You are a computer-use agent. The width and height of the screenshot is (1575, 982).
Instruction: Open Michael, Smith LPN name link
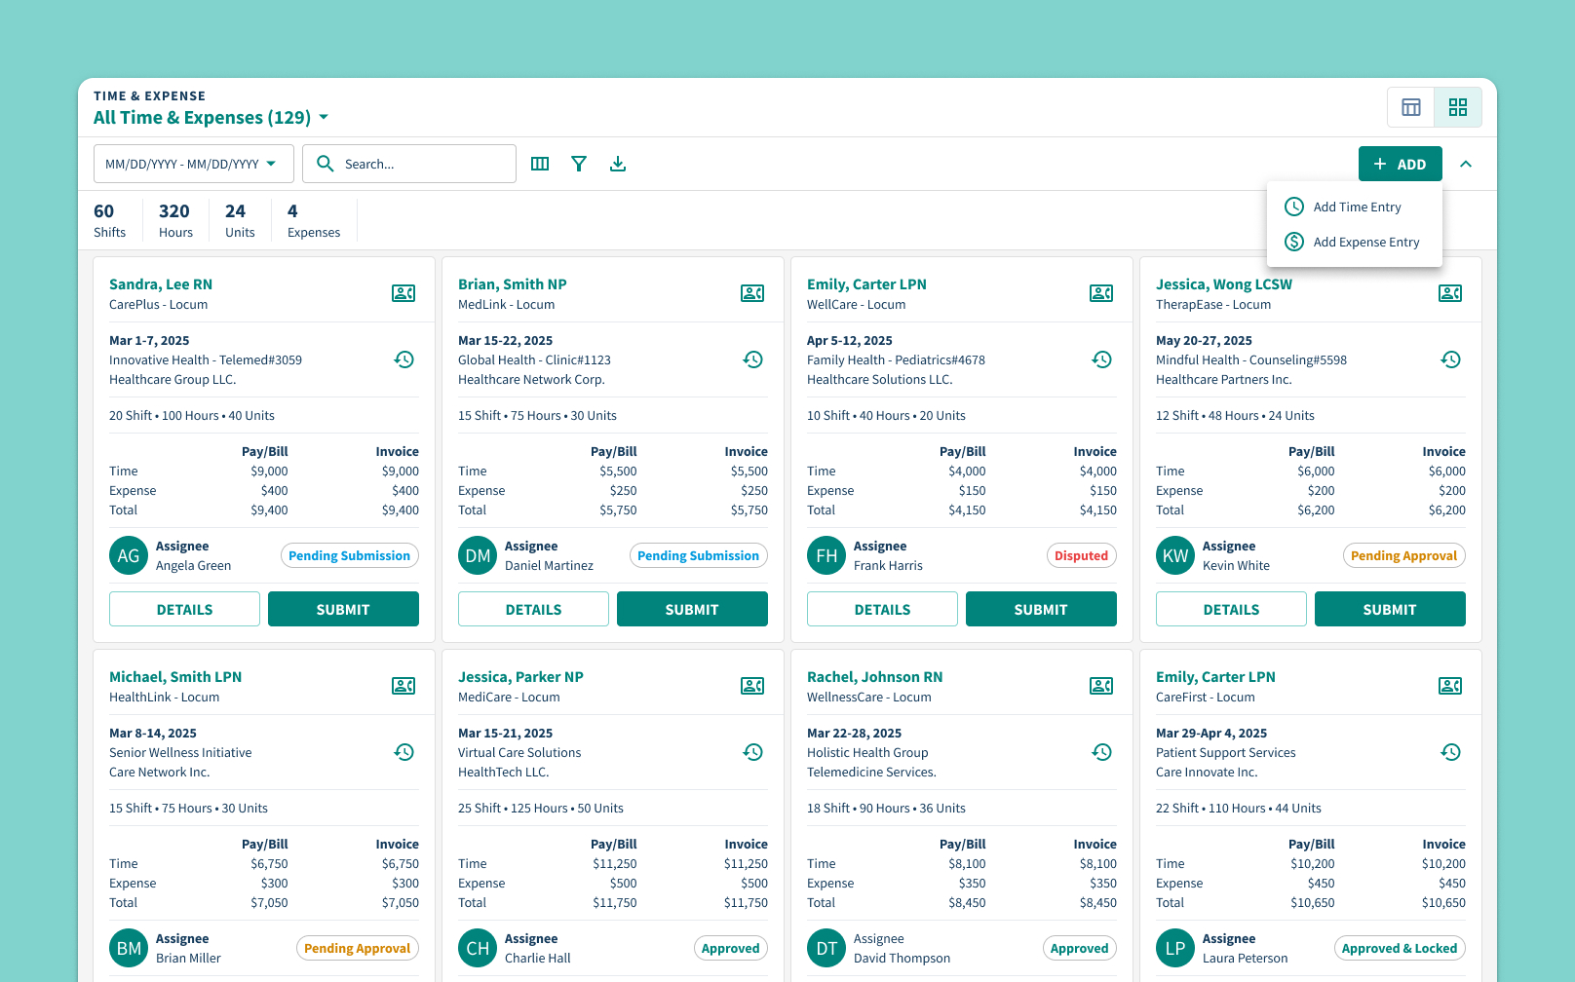click(175, 677)
